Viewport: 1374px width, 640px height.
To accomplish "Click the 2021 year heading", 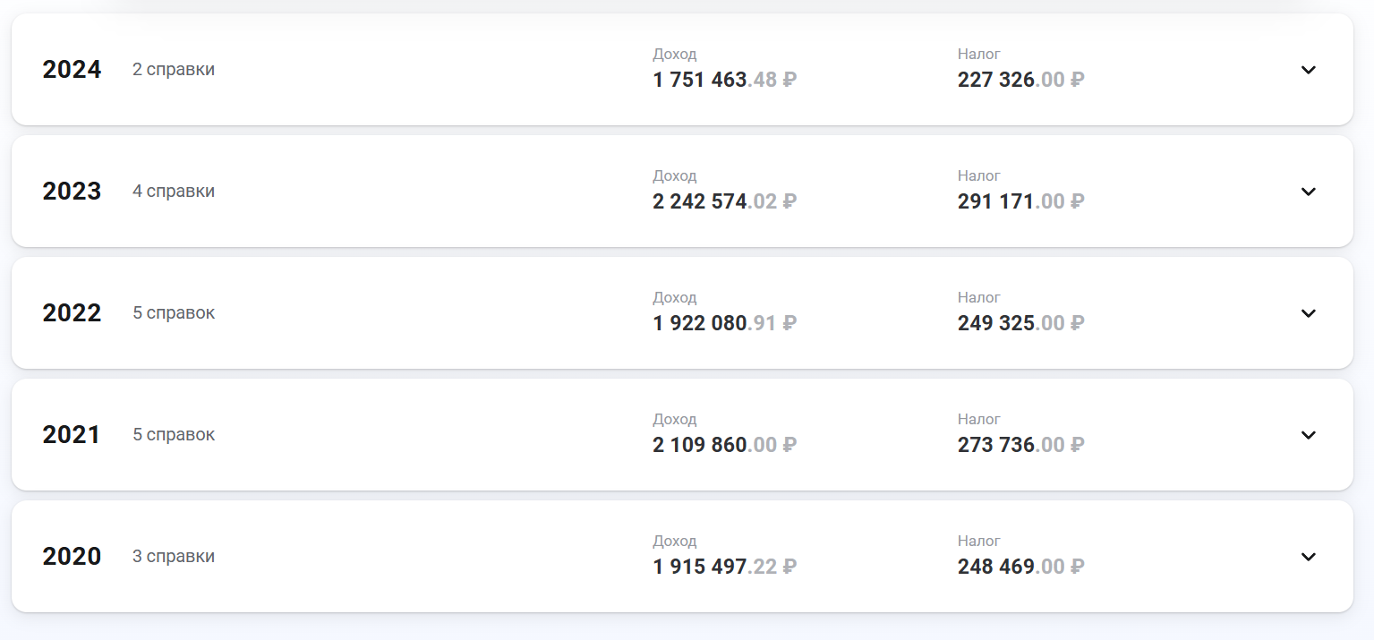I will (72, 435).
